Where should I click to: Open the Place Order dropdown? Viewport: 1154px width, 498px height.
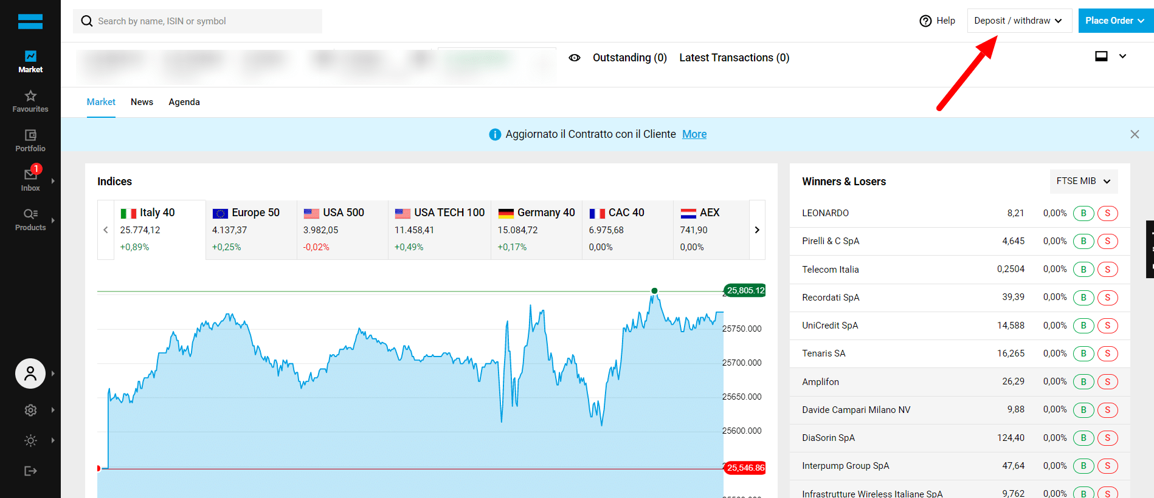click(x=1116, y=21)
